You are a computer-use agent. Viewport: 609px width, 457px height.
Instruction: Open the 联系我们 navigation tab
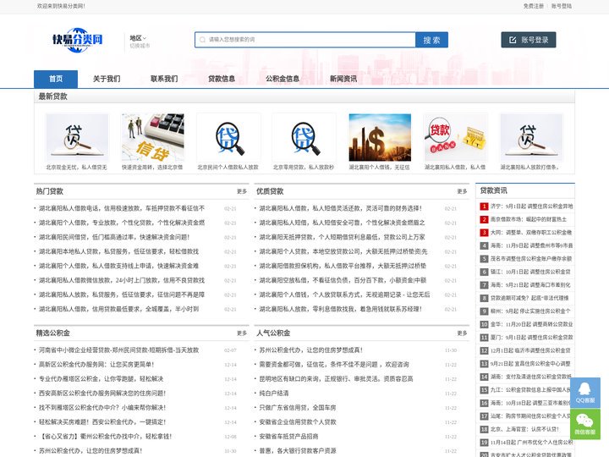pos(164,79)
